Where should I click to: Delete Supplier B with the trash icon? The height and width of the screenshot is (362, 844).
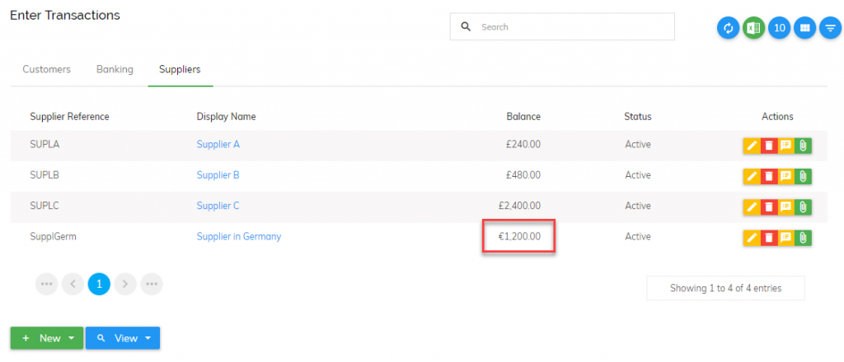pyautogui.click(x=769, y=176)
